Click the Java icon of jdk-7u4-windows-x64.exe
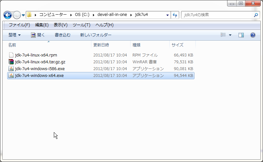 [11, 76]
